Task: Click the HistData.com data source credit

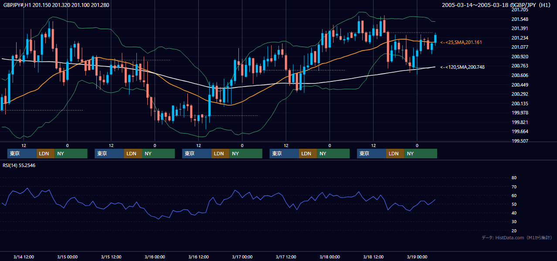Action: (x=516, y=238)
